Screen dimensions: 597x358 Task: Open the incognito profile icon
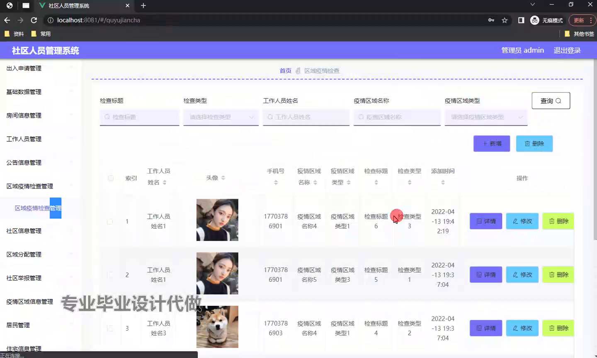(x=535, y=20)
